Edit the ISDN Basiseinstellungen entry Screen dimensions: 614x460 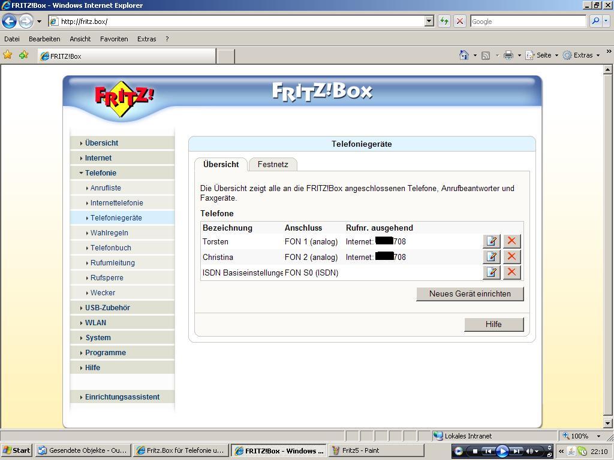click(x=491, y=273)
